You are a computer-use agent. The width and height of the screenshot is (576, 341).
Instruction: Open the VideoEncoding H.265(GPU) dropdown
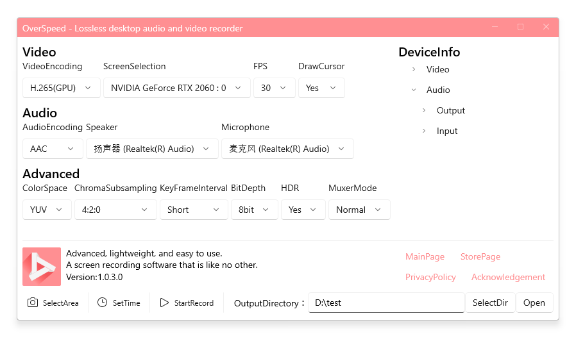(62, 88)
